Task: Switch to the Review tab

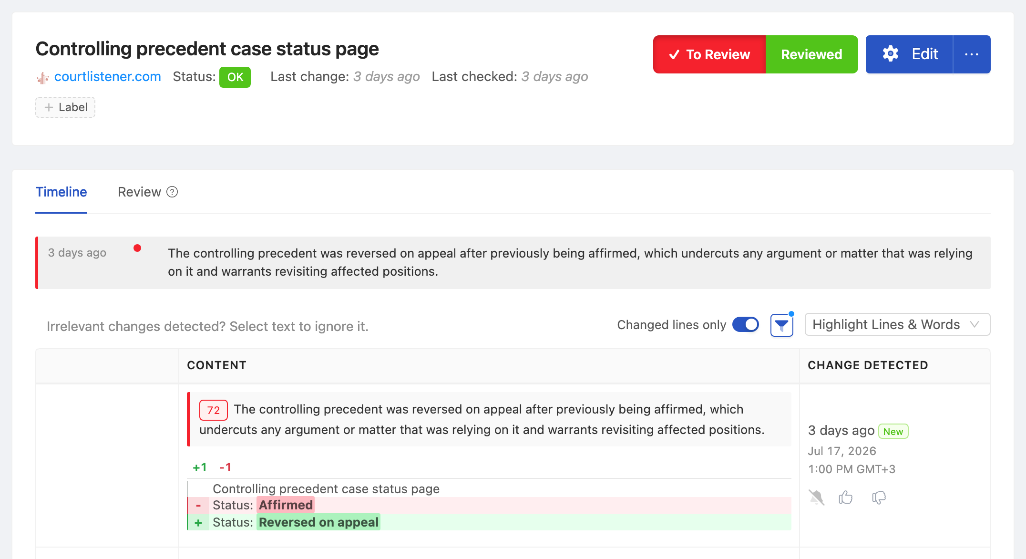Action: coord(139,192)
